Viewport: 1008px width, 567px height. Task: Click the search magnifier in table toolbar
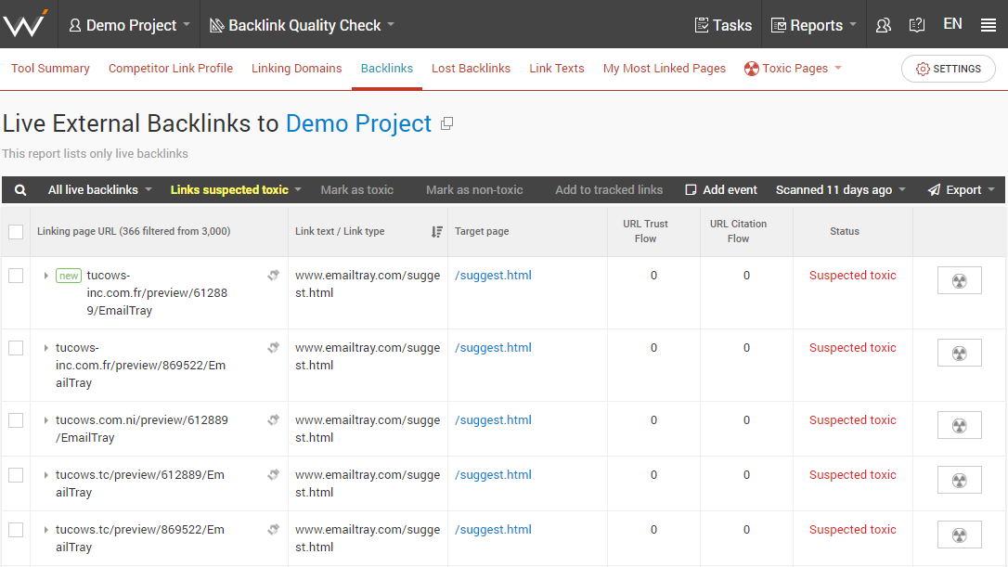pos(20,190)
